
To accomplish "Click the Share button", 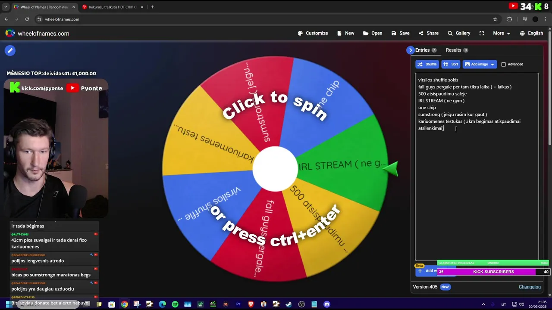I will tap(428, 33).
